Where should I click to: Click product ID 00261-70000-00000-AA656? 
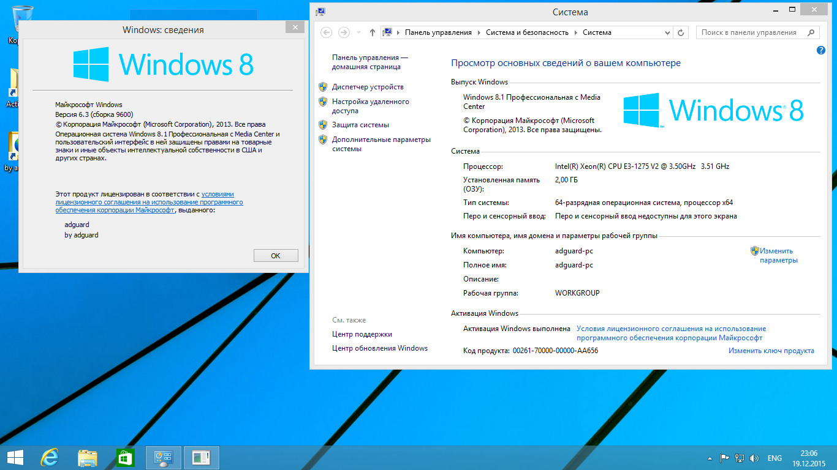[555, 351]
